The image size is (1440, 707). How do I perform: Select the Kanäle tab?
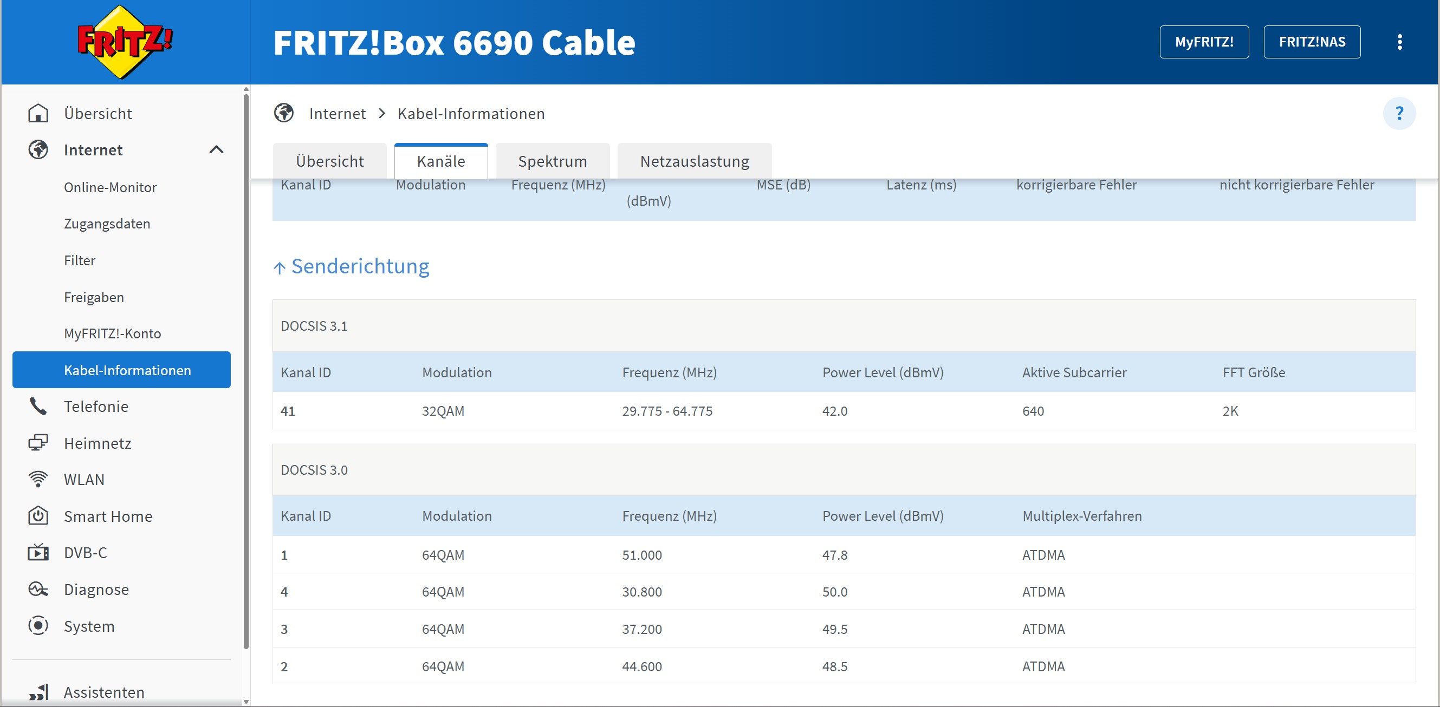point(441,161)
